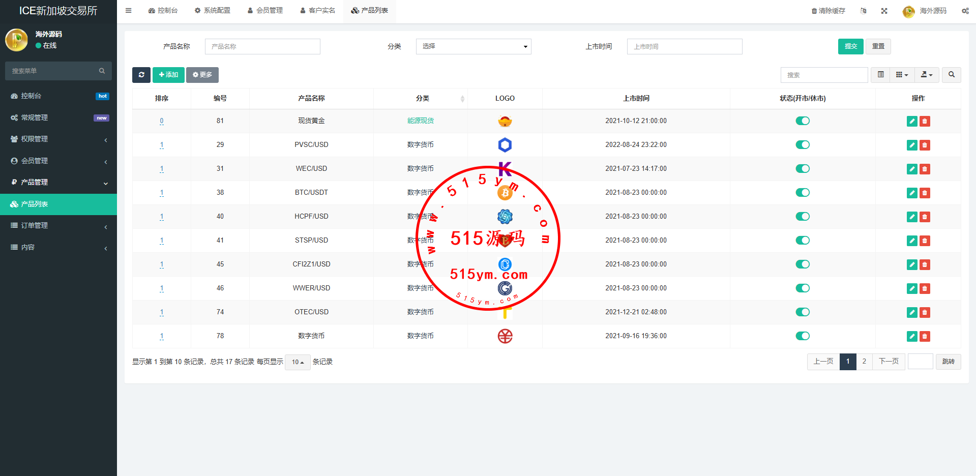Click the hamburger menu toggle icon

[x=129, y=11]
